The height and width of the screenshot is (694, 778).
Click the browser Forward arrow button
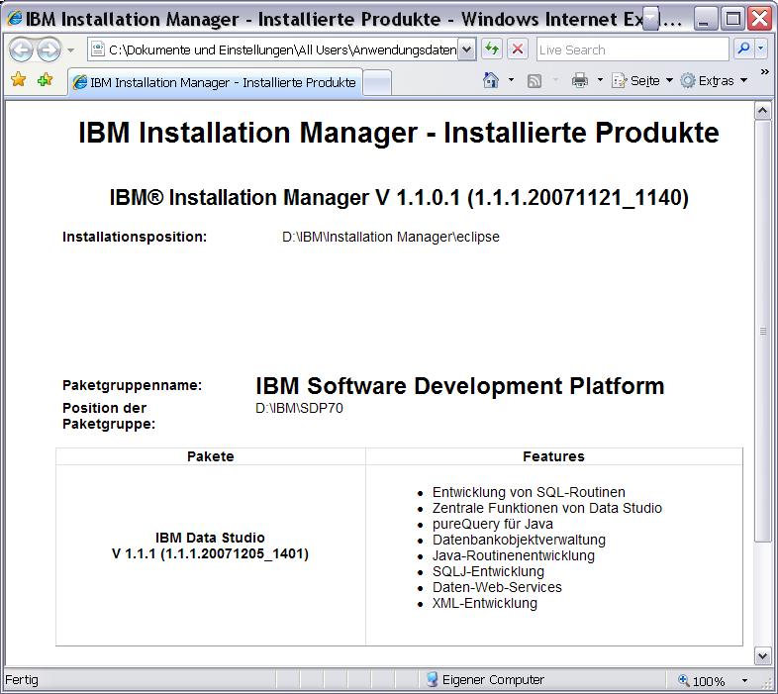[49, 50]
